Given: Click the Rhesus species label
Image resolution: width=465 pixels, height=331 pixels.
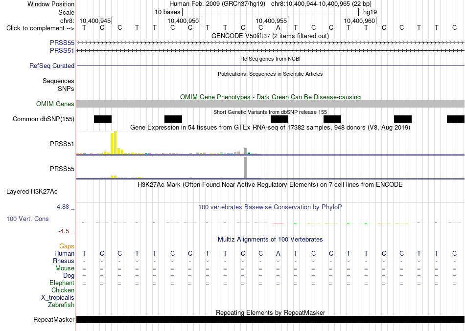Looking at the screenshot, I should pyautogui.click(x=64, y=261).
